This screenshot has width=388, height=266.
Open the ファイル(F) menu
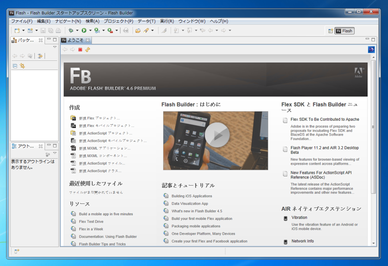pyautogui.click(x=22, y=21)
